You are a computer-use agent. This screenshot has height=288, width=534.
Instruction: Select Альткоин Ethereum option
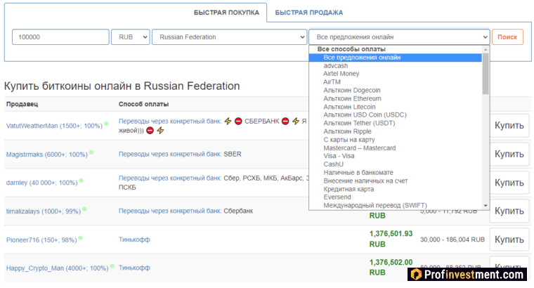click(x=352, y=98)
